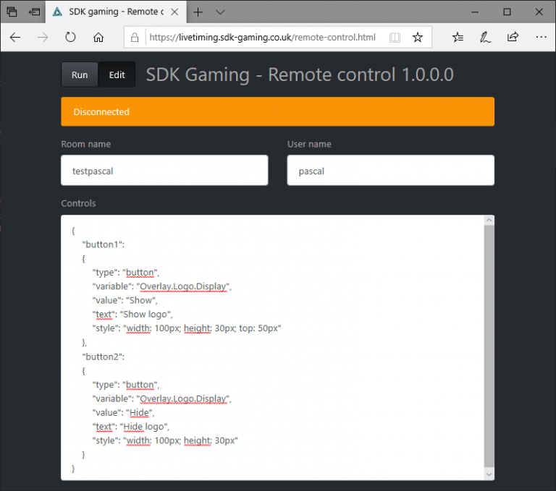Set these tabs aside icon
Screen dimensions: 556x491
35,12
